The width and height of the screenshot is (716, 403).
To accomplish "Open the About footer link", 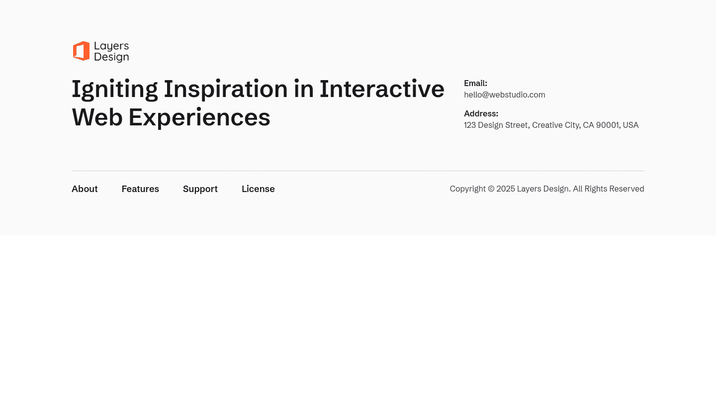I will point(85,189).
